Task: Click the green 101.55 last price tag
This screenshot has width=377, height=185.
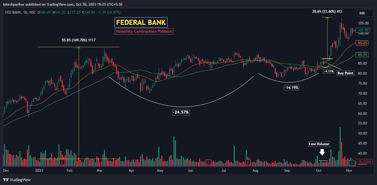Action: (363, 30)
